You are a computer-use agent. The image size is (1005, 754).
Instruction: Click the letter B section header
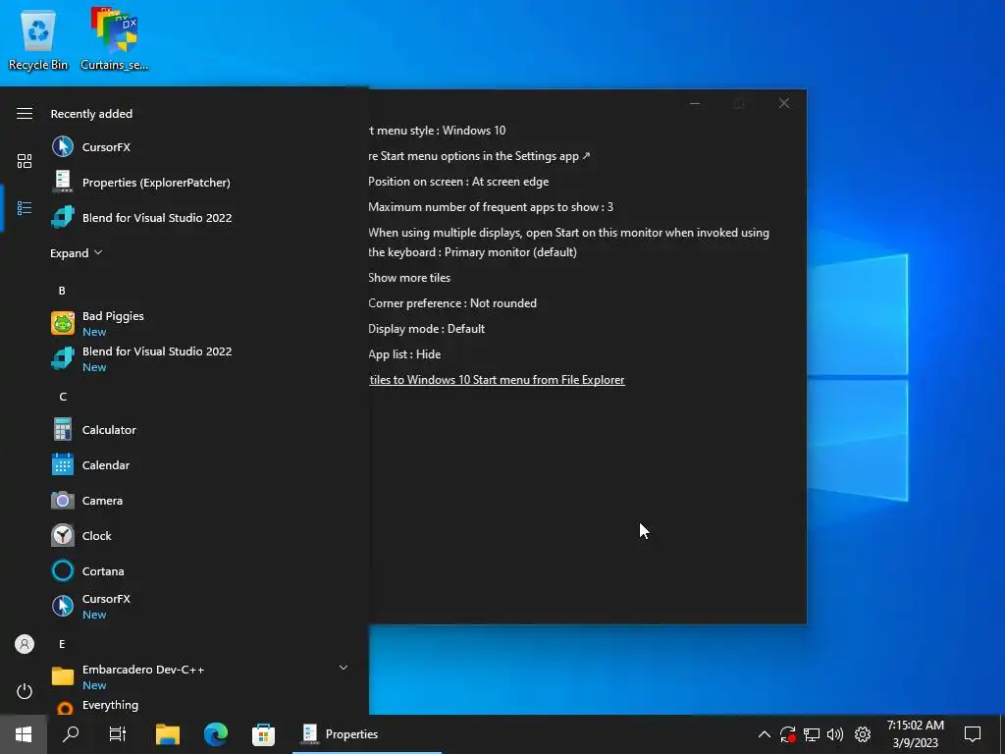62,291
